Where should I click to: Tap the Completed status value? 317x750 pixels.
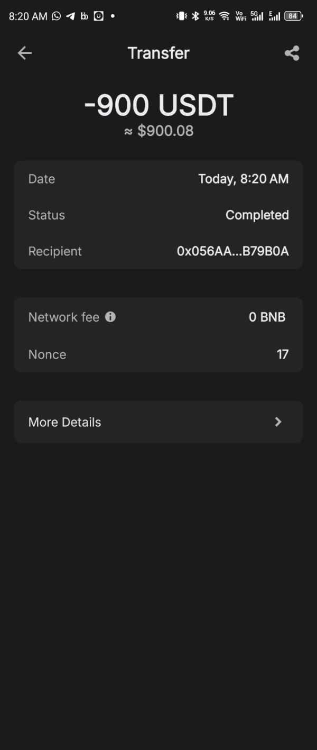click(257, 215)
